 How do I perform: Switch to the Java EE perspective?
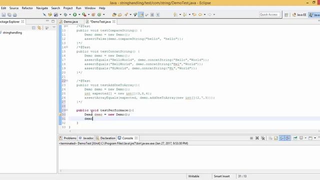click(299, 14)
